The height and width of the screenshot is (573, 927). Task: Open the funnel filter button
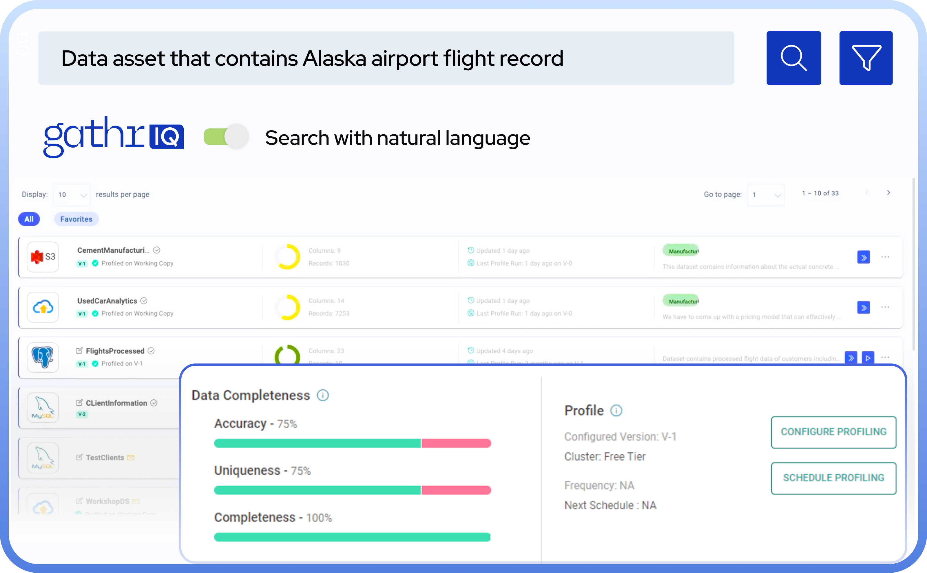pos(866,58)
